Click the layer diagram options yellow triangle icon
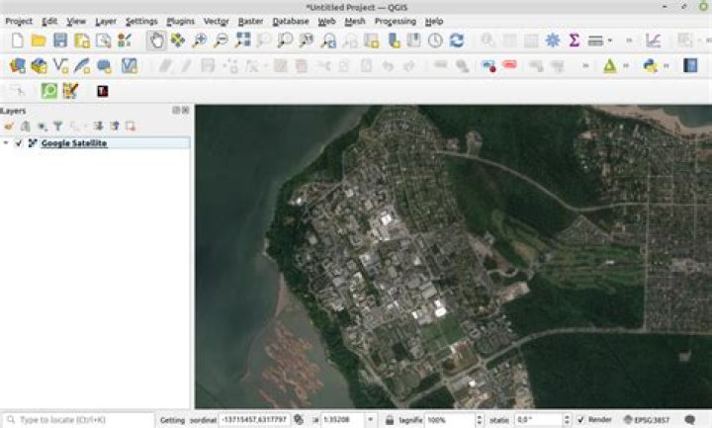712x428 pixels. click(610, 66)
